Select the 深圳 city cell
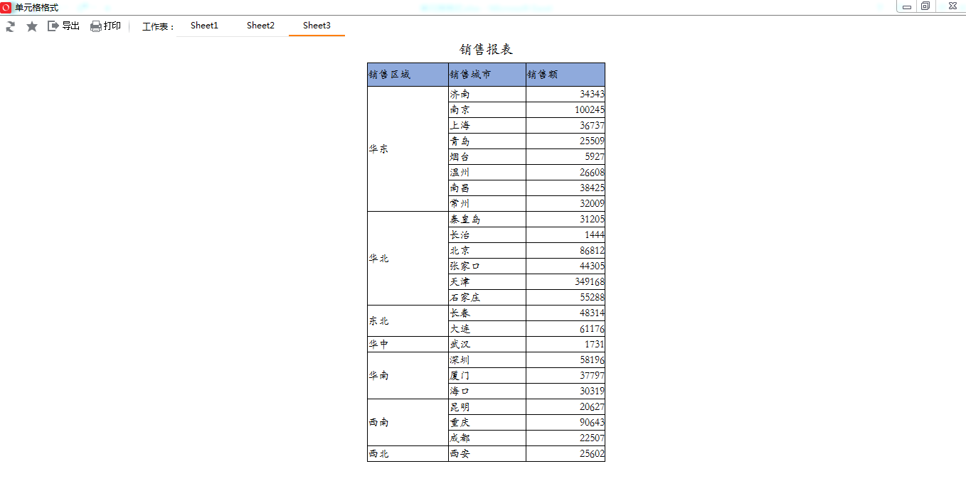Image resolution: width=966 pixels, height=481 pixels. pos(487,360)
